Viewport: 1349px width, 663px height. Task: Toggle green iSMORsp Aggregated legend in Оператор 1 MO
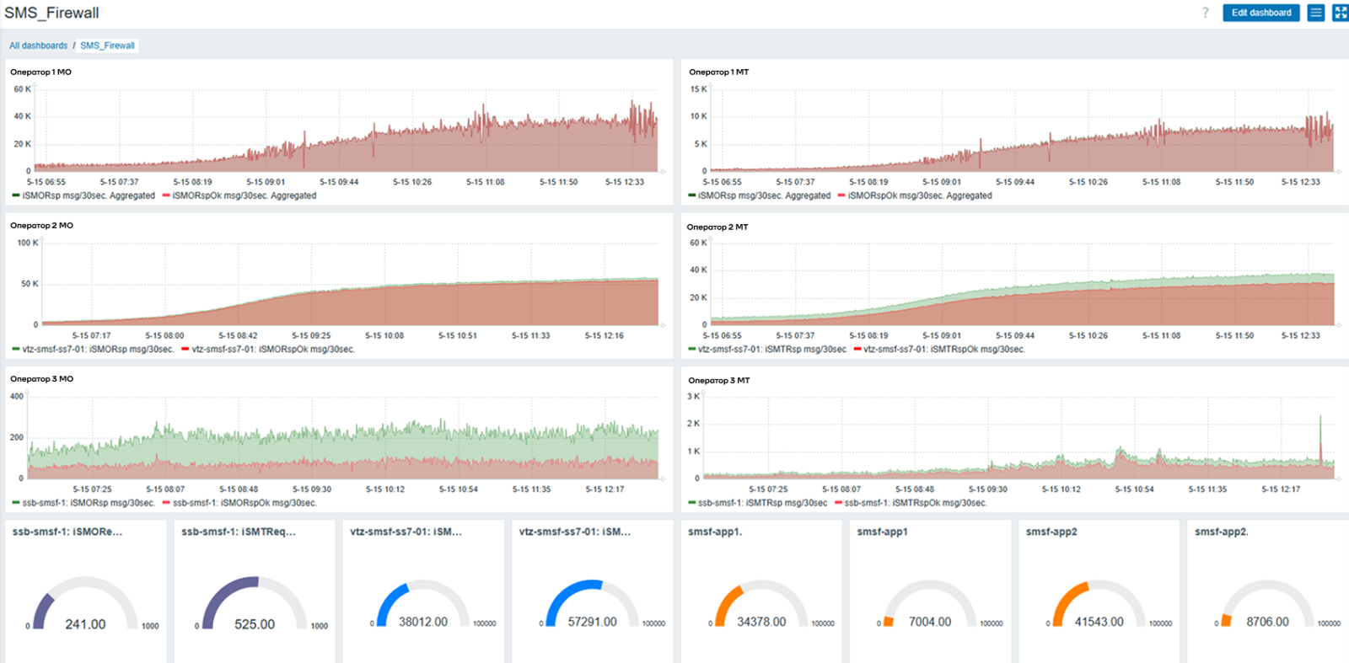[x=84, y=195]
